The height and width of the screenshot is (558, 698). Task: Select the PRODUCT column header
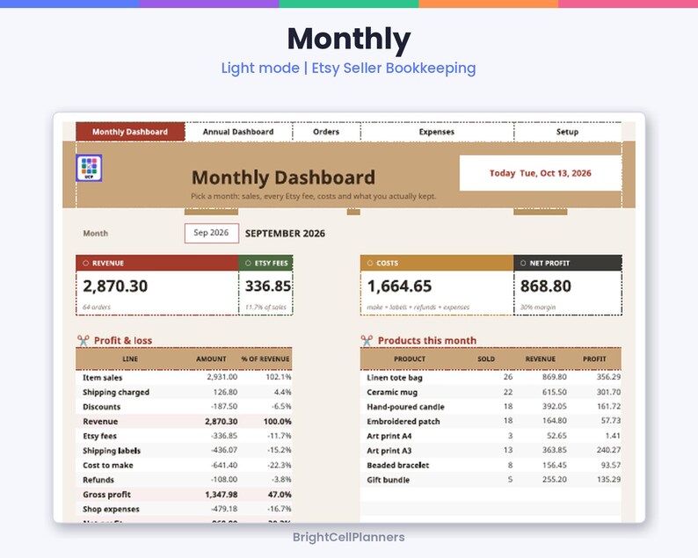[410, 359]
